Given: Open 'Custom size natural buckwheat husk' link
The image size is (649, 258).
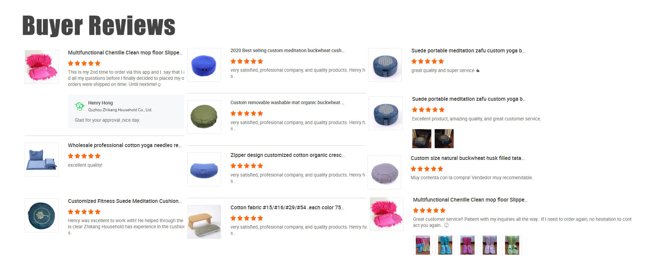Looking at the screenshot, I should [x=467, y=158].
